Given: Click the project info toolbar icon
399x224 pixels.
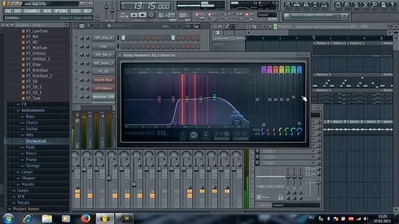Looking at the screenshot, I should [383, 5].
